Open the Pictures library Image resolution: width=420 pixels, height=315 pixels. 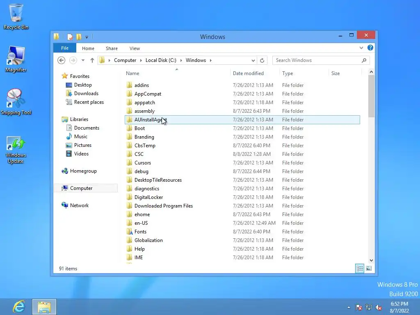pos(82,145)
